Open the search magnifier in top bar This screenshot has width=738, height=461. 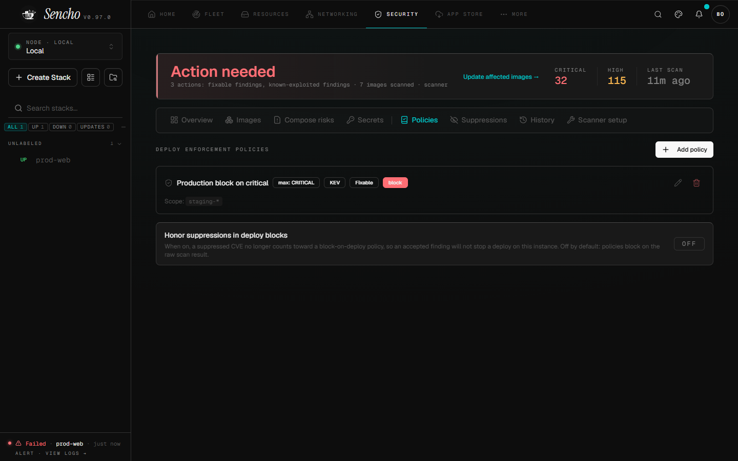[x=658, y=14]
